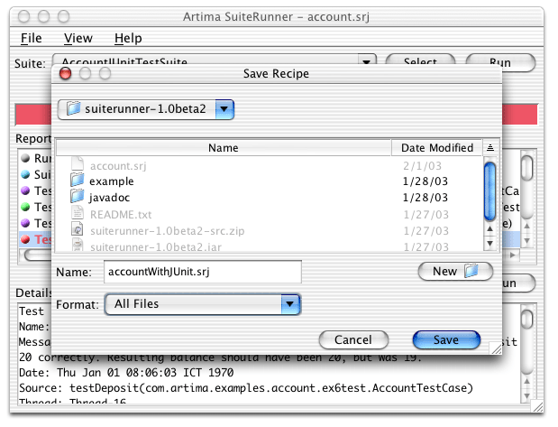Click the Save Recipe dialog resize grip
Viewport: 558px width, 427px height.
[496, 348]
